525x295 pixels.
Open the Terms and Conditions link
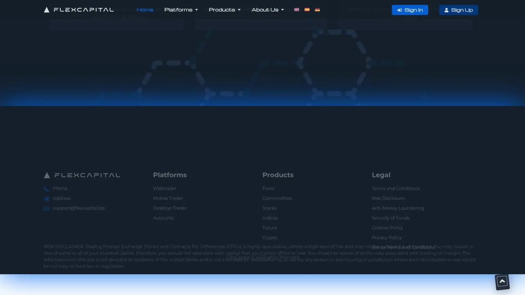[x=395, y=188]
